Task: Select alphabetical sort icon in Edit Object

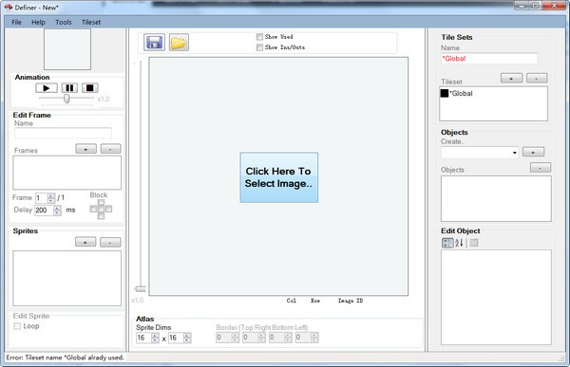Action: click(x=459, y=243)
